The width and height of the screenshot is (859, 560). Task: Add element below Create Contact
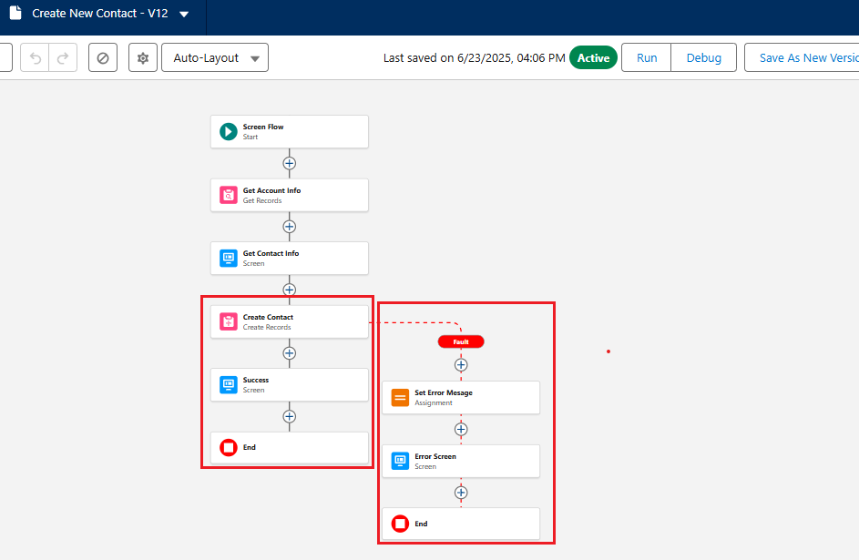(x=290, y=353)
